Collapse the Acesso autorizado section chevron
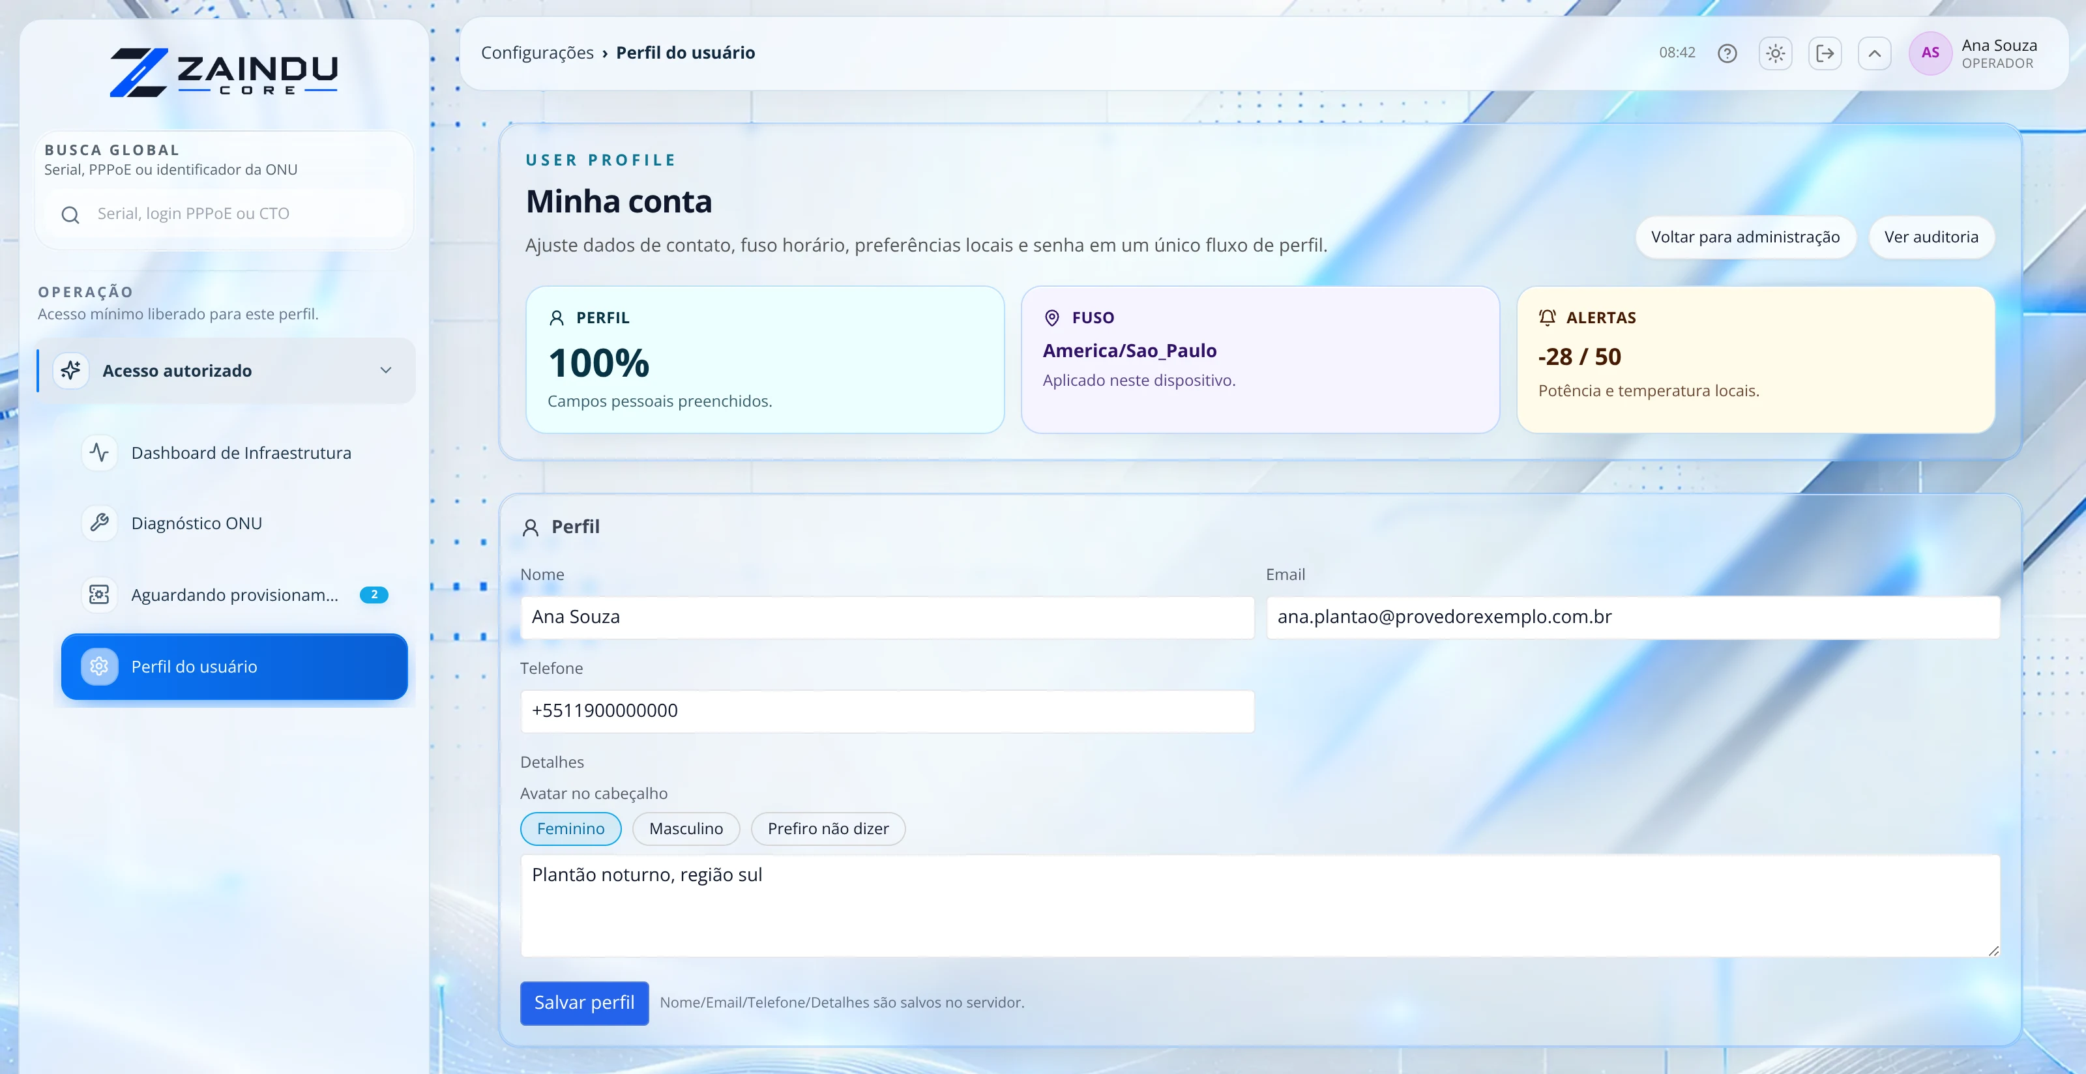The width and height of the screenshot is (2086, 1074). (x=387, y=371)
